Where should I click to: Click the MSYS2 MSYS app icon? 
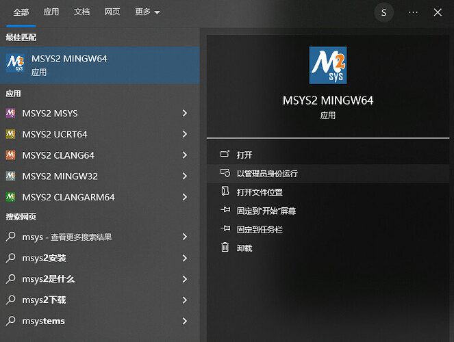tap(10, 114)
